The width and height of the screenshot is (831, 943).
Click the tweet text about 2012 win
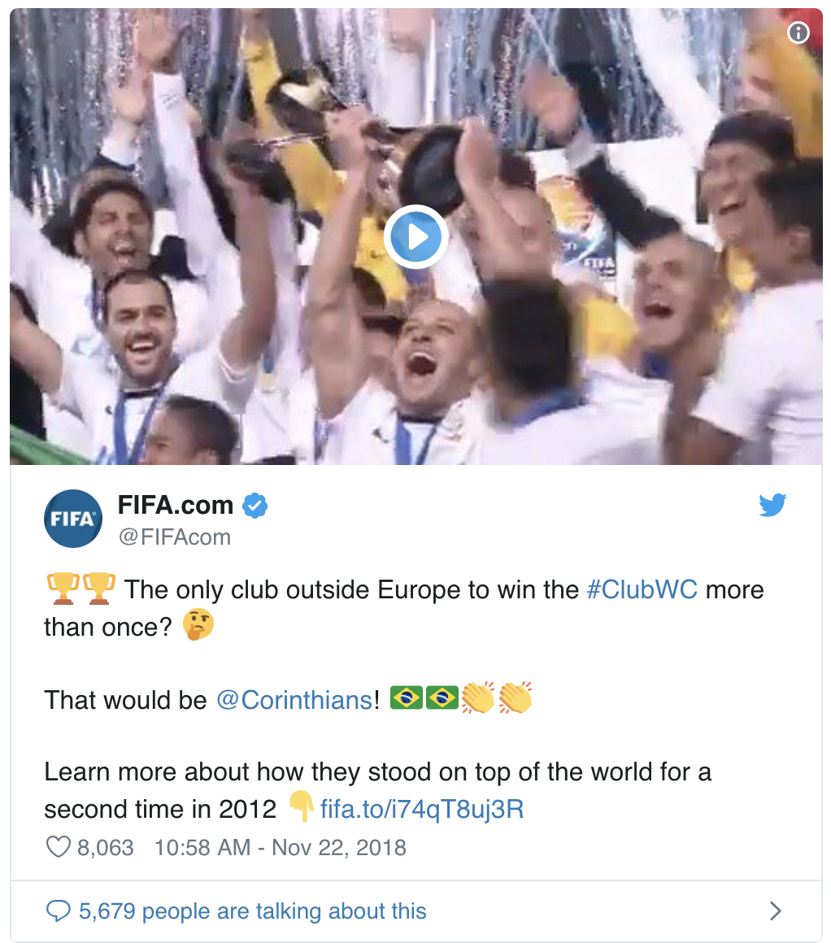coord(377,790)
